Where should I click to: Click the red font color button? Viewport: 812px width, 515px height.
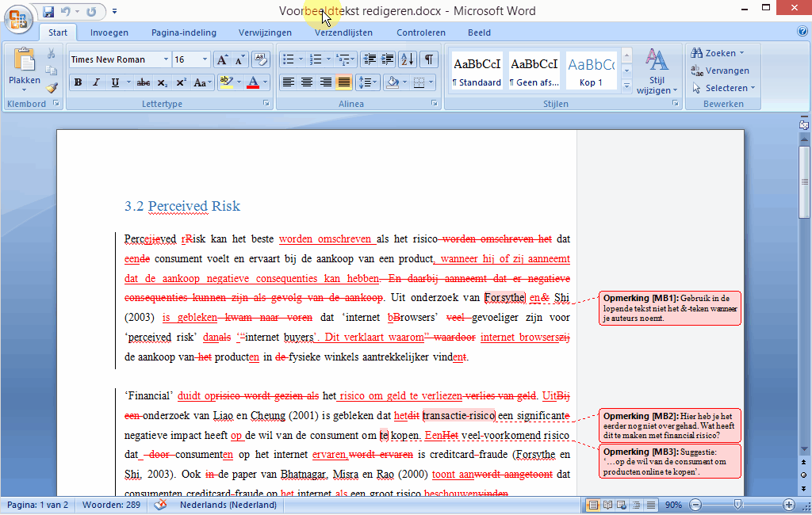point(253,82)
